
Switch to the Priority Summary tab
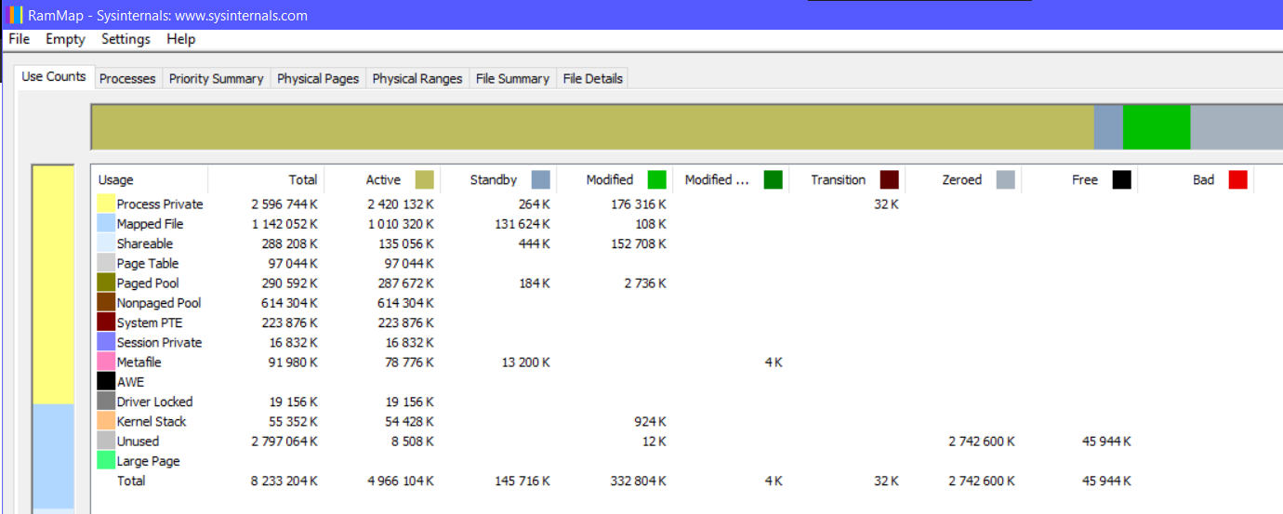tap(216, 79)
